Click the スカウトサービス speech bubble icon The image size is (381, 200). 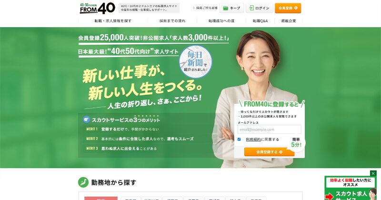pyautogui.click(x=86, y=120)
